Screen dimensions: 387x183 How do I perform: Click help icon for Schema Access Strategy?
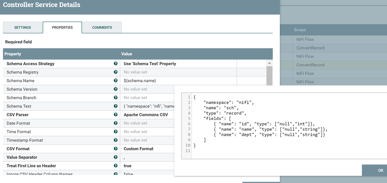(x=115, y=64)
